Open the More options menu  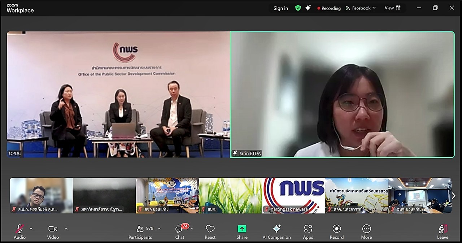[x=366, y=232]
